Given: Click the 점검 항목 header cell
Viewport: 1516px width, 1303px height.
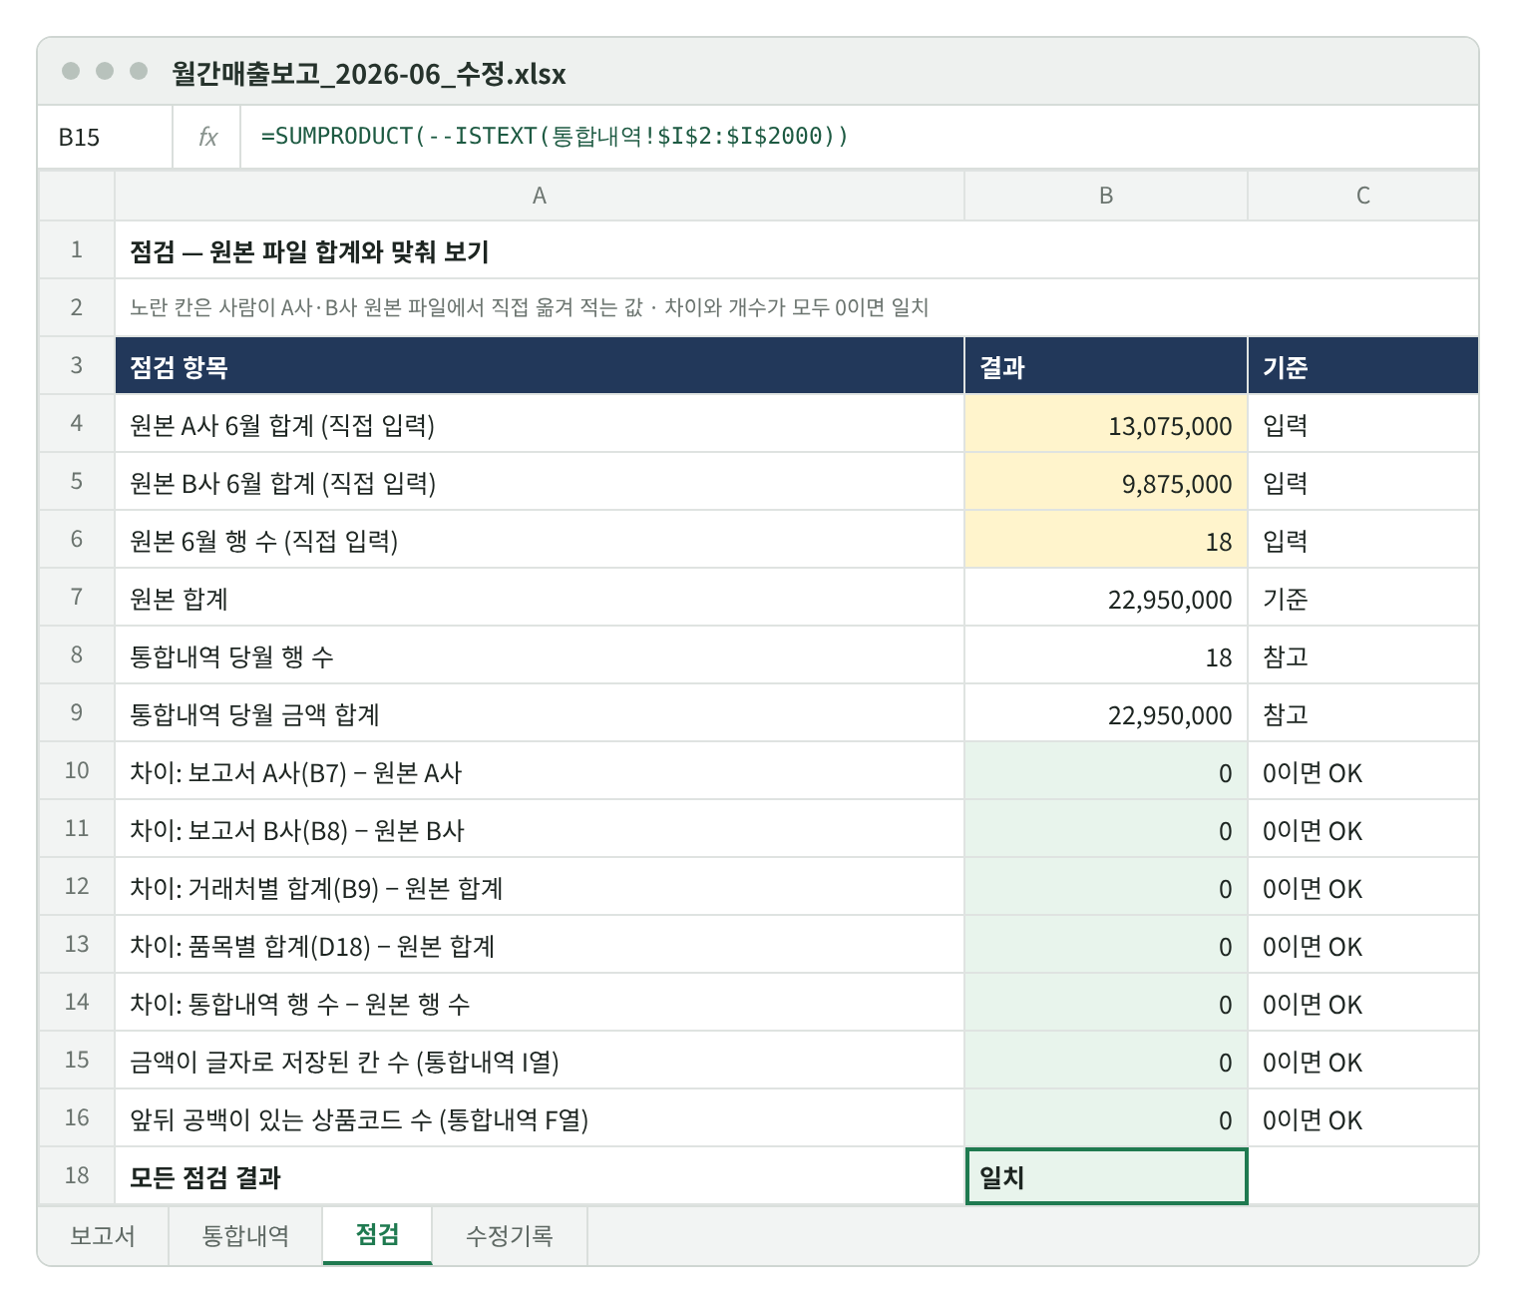Looking at the screenshot, I should [540, 366].
